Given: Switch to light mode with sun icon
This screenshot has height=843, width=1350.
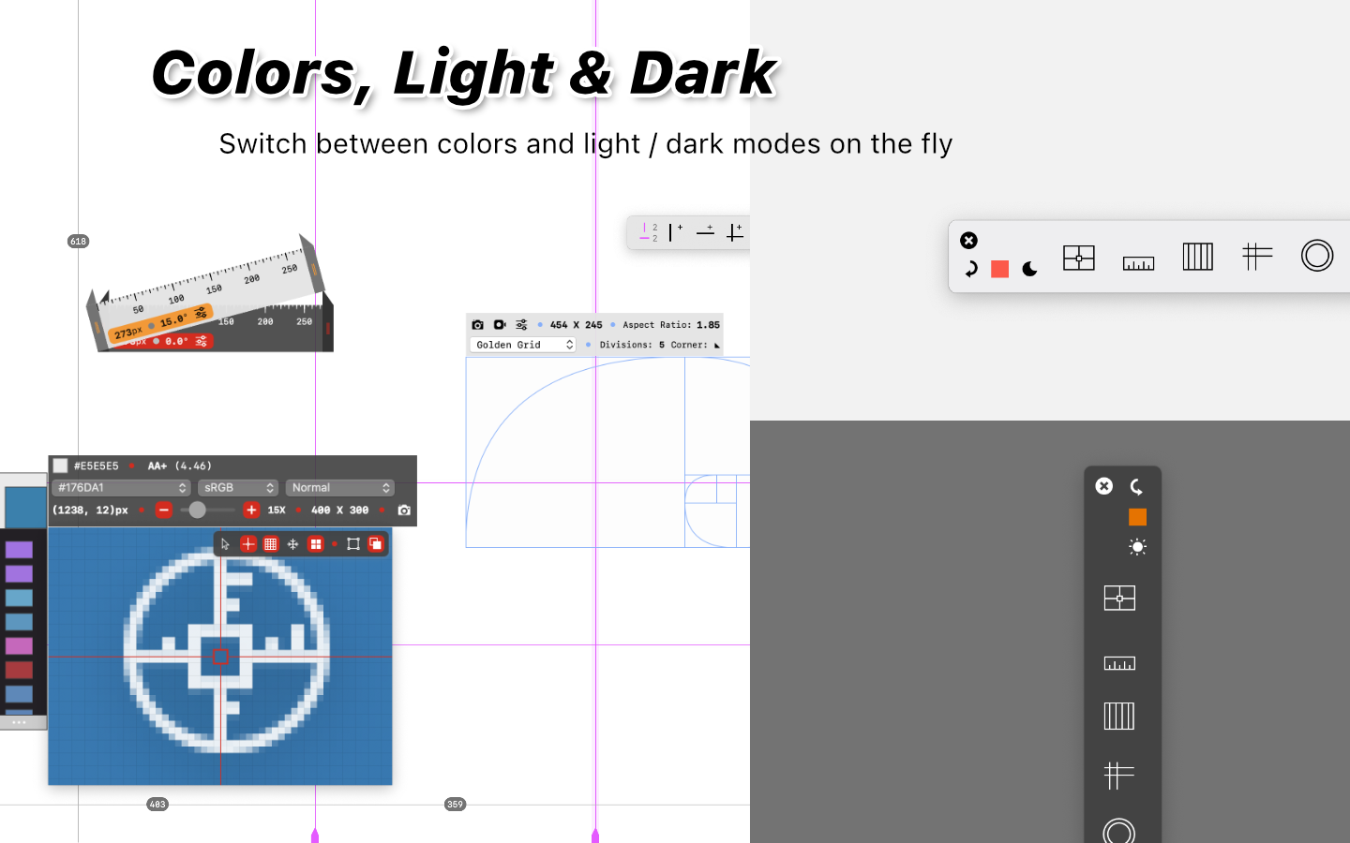Looking at the screenshot, I should pos(1137,547).
